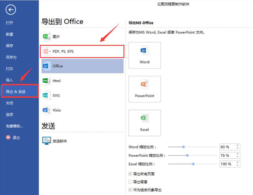Enable the 导出背景 checkbox
Screen dimensions: 253x195
(x=130, y=182)
